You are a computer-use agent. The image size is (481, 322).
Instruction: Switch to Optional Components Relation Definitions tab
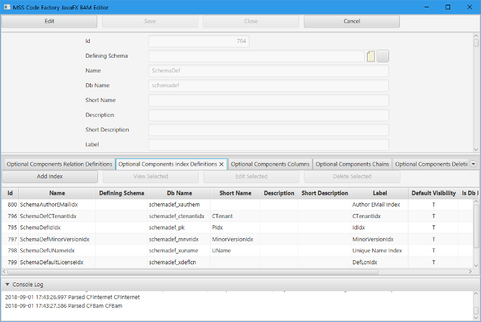click(x=59, y=164)
